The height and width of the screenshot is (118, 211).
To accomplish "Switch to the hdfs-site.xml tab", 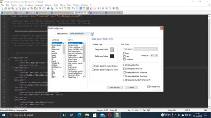I will click(x=82, y=13).
